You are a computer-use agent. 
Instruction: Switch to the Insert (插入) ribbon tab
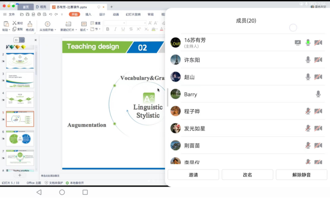[x=88, y=15]
